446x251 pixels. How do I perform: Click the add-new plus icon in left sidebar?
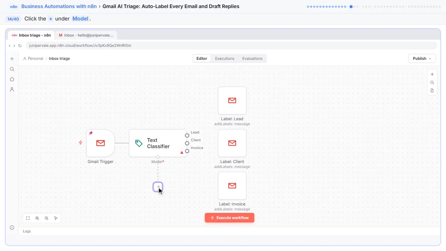pyautogui.click(x=12, y=59)
